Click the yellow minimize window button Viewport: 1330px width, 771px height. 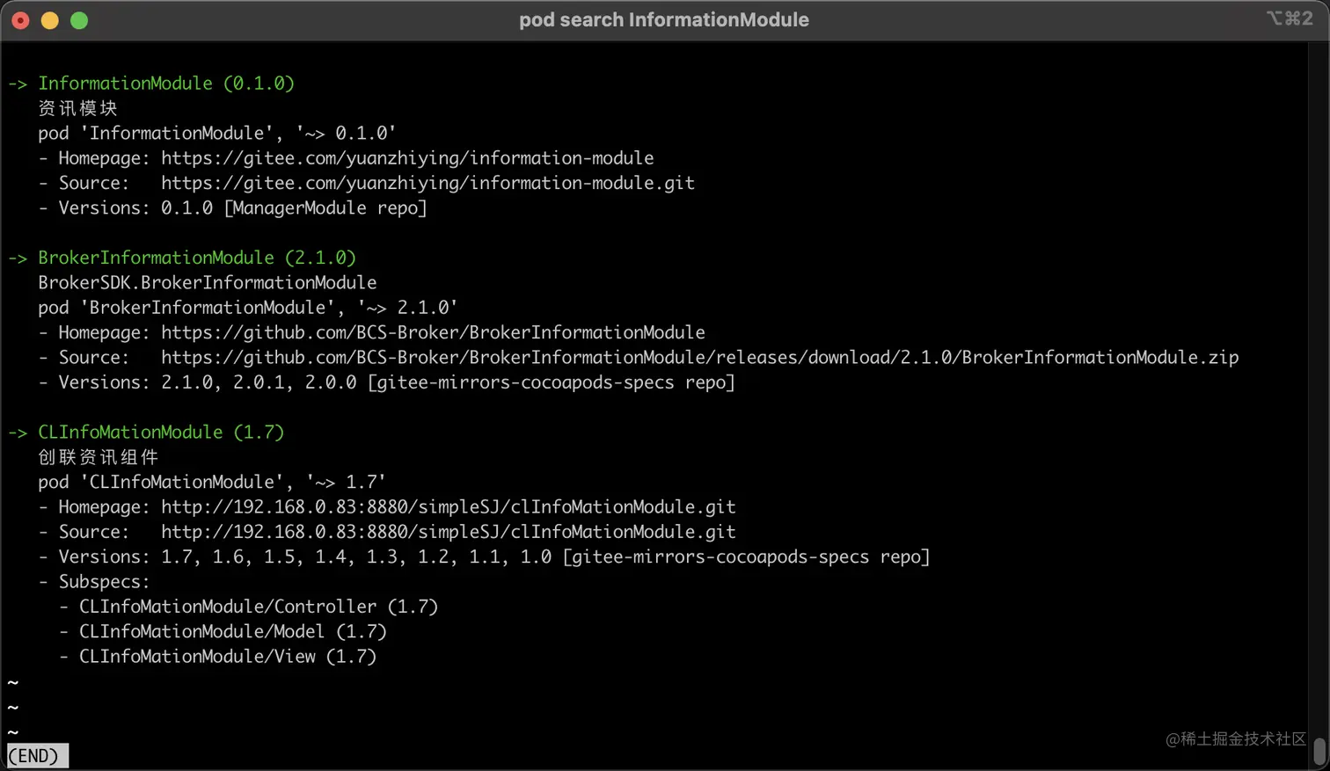pos(50,20)
